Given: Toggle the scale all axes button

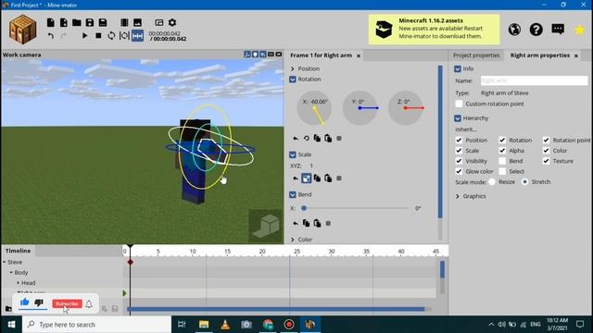Looking at the screenshot, I should coord(307,179).
